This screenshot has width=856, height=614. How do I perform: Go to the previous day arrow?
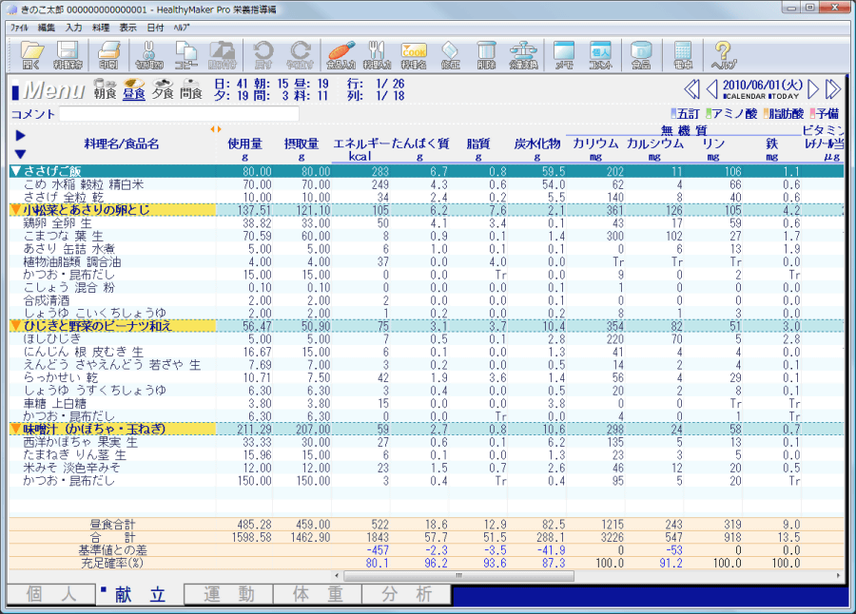coord(711,89)
